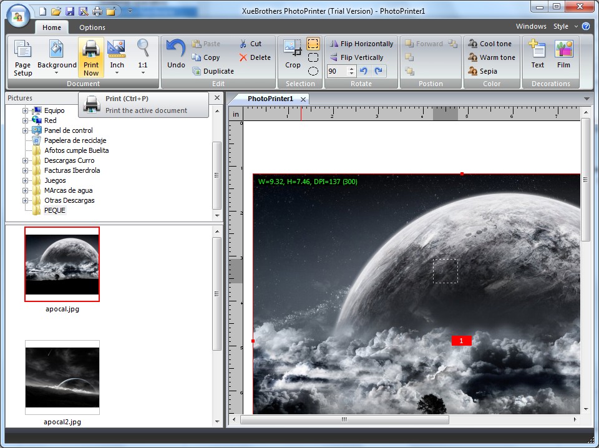
Task: Select the rounded rectangle selection shape
Action: 313,57
